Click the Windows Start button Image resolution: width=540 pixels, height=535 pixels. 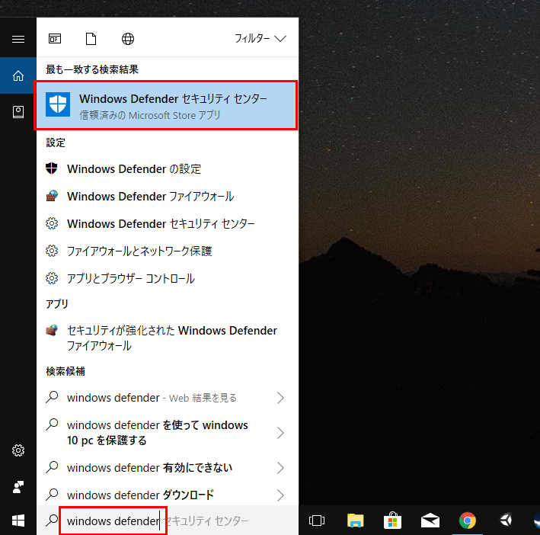point(18,521)
